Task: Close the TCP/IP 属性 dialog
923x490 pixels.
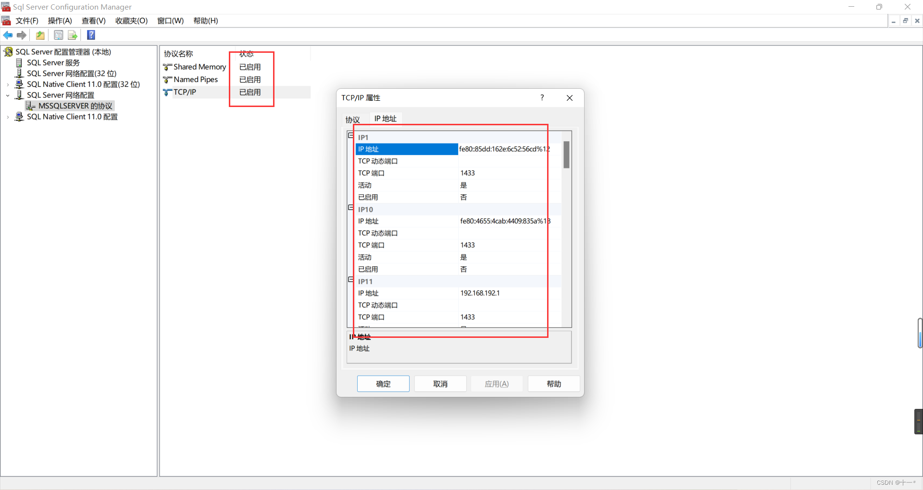Action: tap(570, 98)
